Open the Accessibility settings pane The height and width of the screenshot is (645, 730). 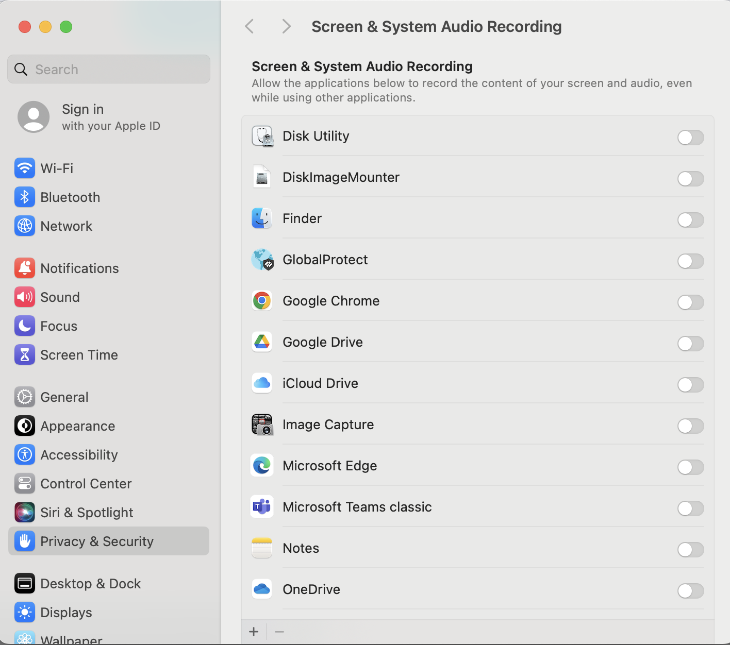point(79,454)
